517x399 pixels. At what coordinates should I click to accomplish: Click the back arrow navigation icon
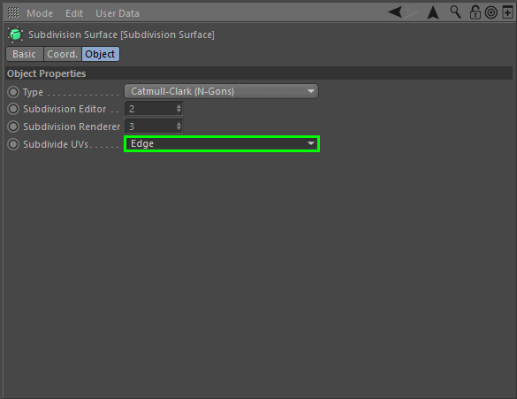point(395,12)
